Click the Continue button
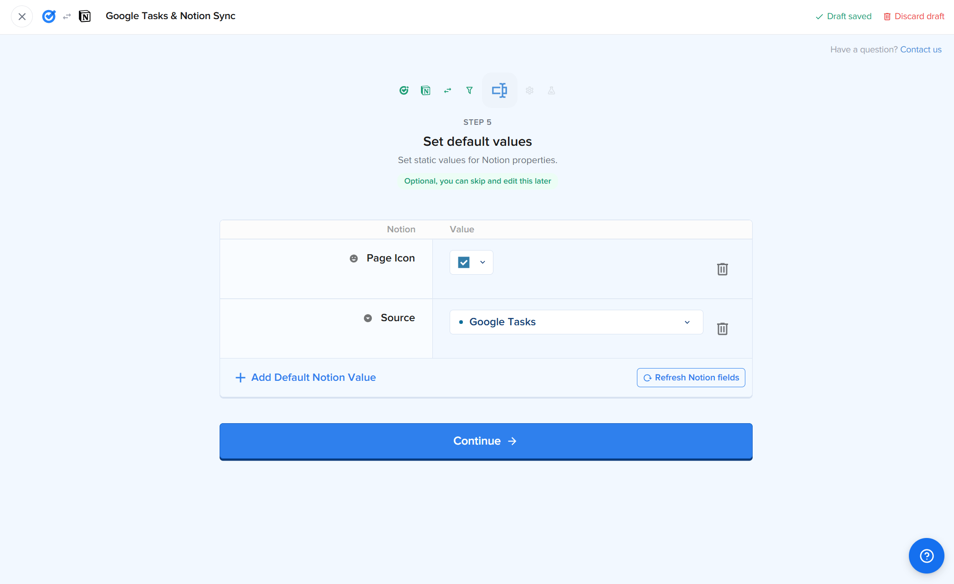 tap(486, 441)
